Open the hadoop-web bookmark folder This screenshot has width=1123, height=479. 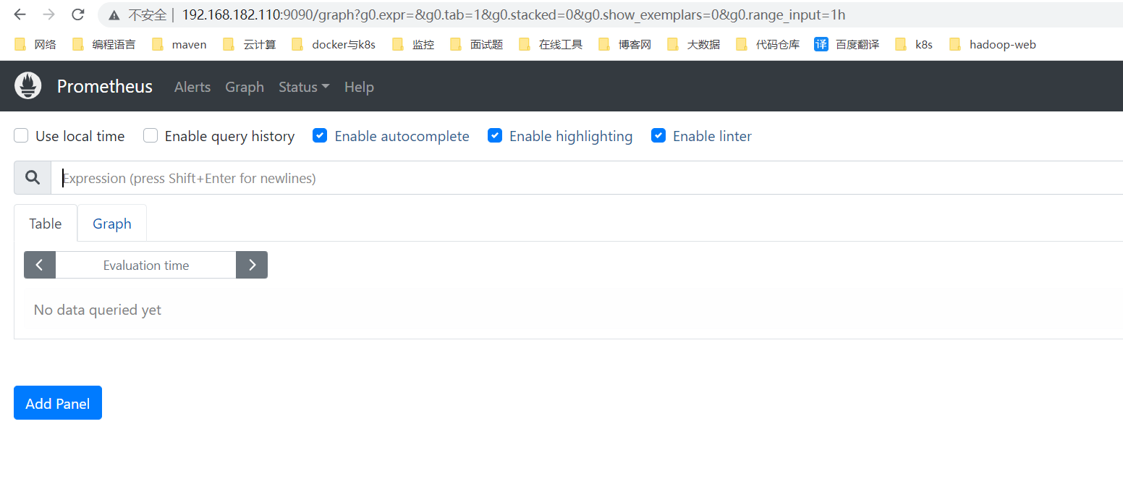[x=993, y=45]
